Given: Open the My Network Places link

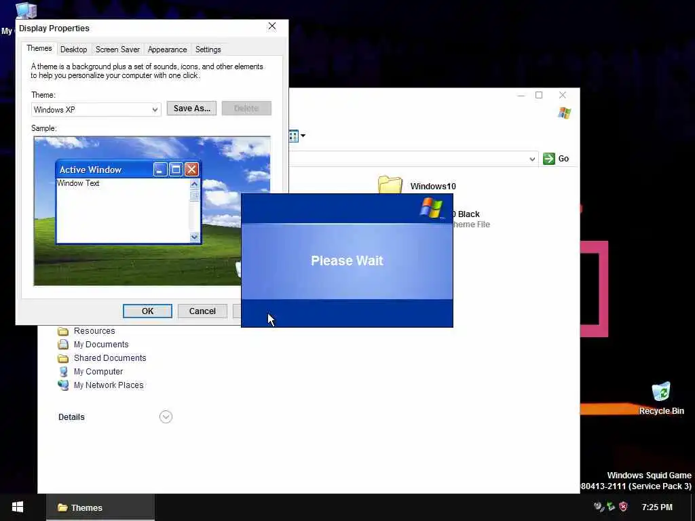Looking at the screenshot, I should (109, 385).
